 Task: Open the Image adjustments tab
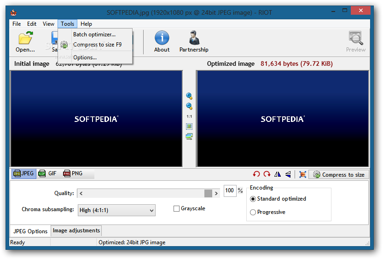tap(76, 230)
